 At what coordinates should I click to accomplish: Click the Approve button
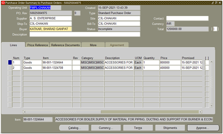[203, 128]
